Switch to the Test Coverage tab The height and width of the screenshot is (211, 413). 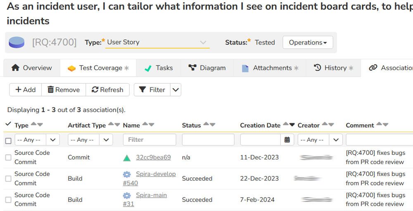pos(98,68)
